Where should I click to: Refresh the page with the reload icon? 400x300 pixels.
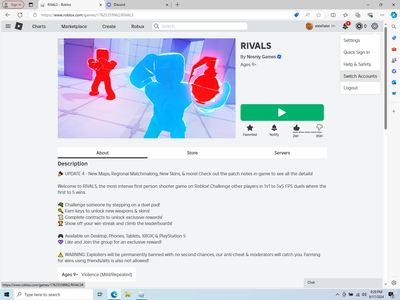click(20, 15)
